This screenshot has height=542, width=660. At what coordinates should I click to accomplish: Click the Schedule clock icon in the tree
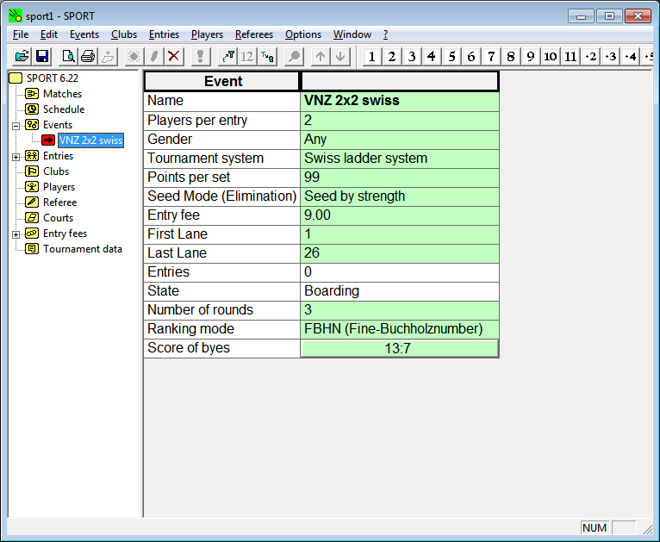[32, 109]
